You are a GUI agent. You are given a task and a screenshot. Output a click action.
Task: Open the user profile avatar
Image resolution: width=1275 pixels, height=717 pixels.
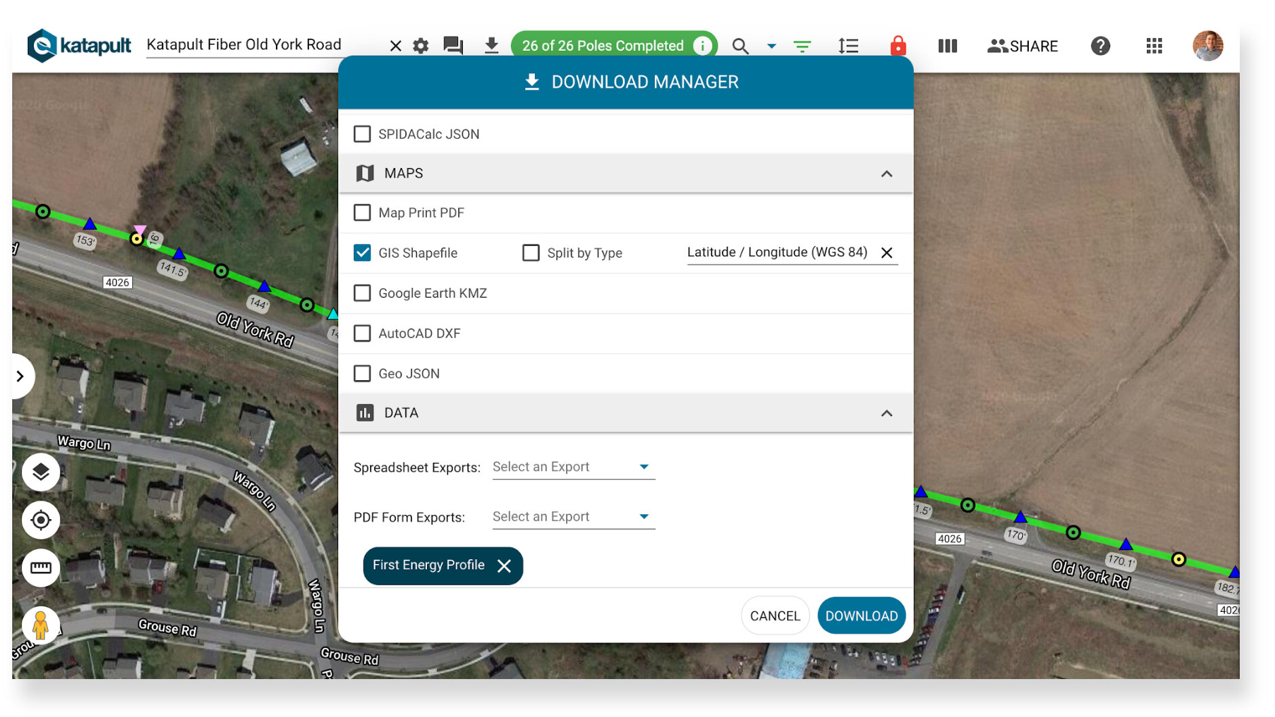click(x=1208, y=46)
